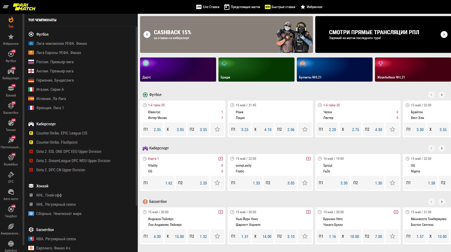Image resolution: width=451 pixels, height=252 pixels.
Task: Open video stream for Индиана Пэйсерс game
Action: [221, 212]
